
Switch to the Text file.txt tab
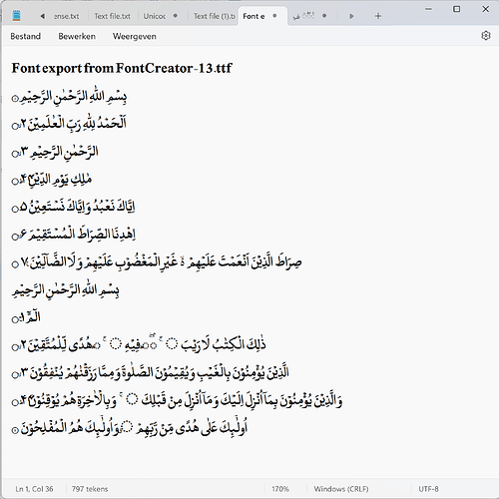[x=113, y=16]
